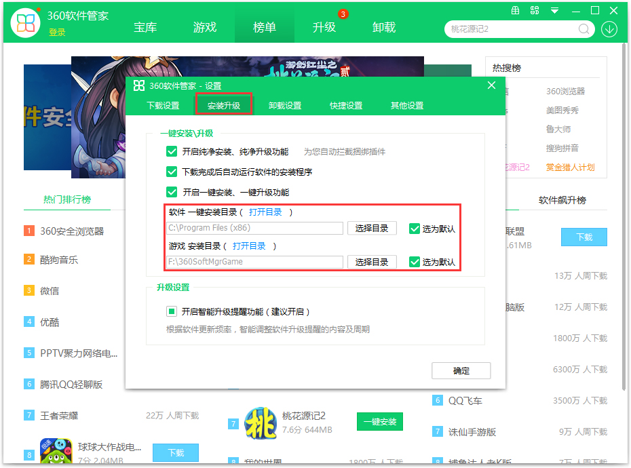Switch to 宝库 tab
This screenshot has height=468, width=631.
tap(145, 27)
